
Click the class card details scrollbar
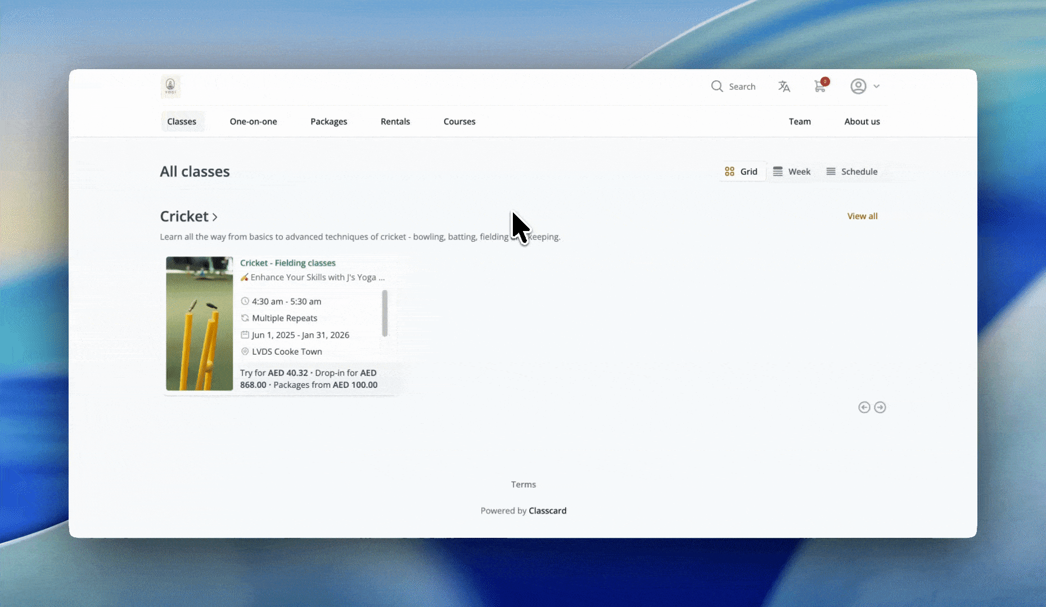(x=385, y=313)
